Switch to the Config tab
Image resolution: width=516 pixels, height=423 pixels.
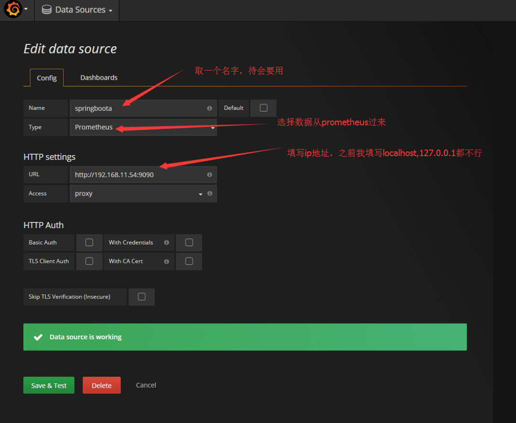[x=47, y=78]
